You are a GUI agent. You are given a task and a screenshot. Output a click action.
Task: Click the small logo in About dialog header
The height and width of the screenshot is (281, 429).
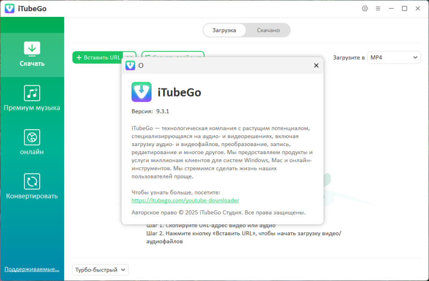[x=130, y=66]
